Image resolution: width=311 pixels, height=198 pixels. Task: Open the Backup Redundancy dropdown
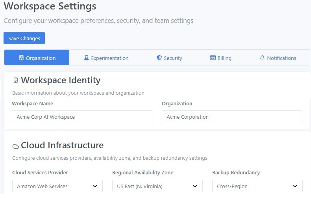pyautogui.click(x=257, y=186)
